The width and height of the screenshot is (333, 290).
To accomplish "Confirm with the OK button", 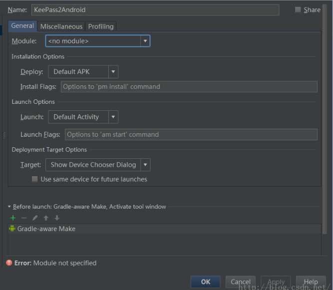I will coord(205,282).
